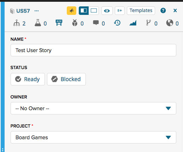
Task: Expand the Project dropdown showing Board Games
Action: coord(93,137)
